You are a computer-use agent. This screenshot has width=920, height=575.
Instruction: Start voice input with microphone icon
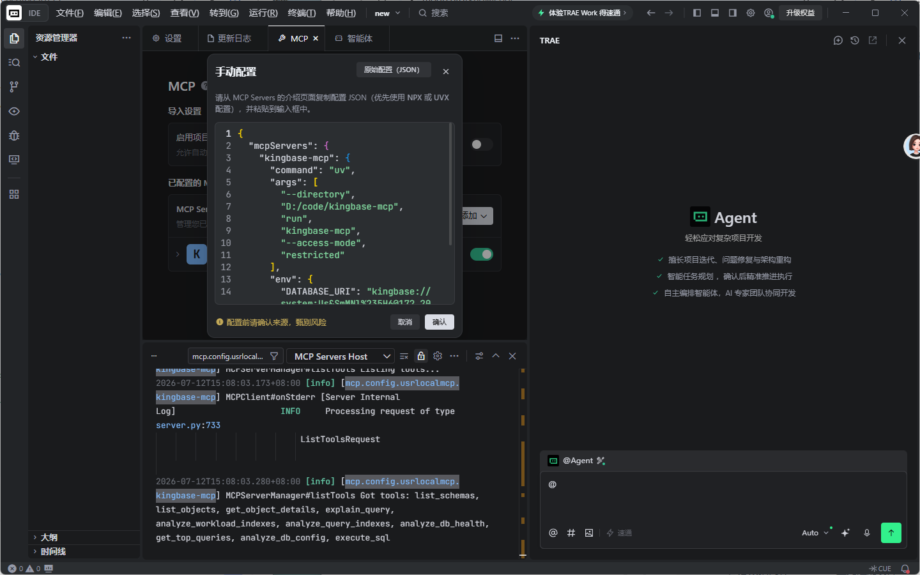(x=867, y=533)
